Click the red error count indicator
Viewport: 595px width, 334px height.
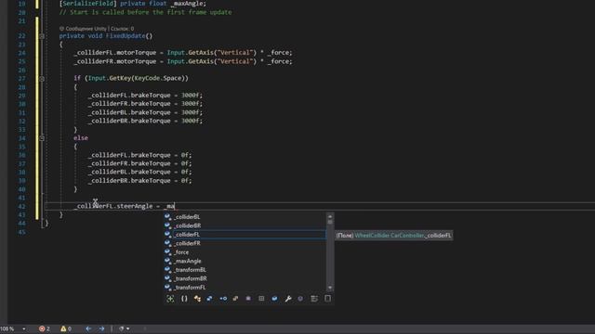45,328
